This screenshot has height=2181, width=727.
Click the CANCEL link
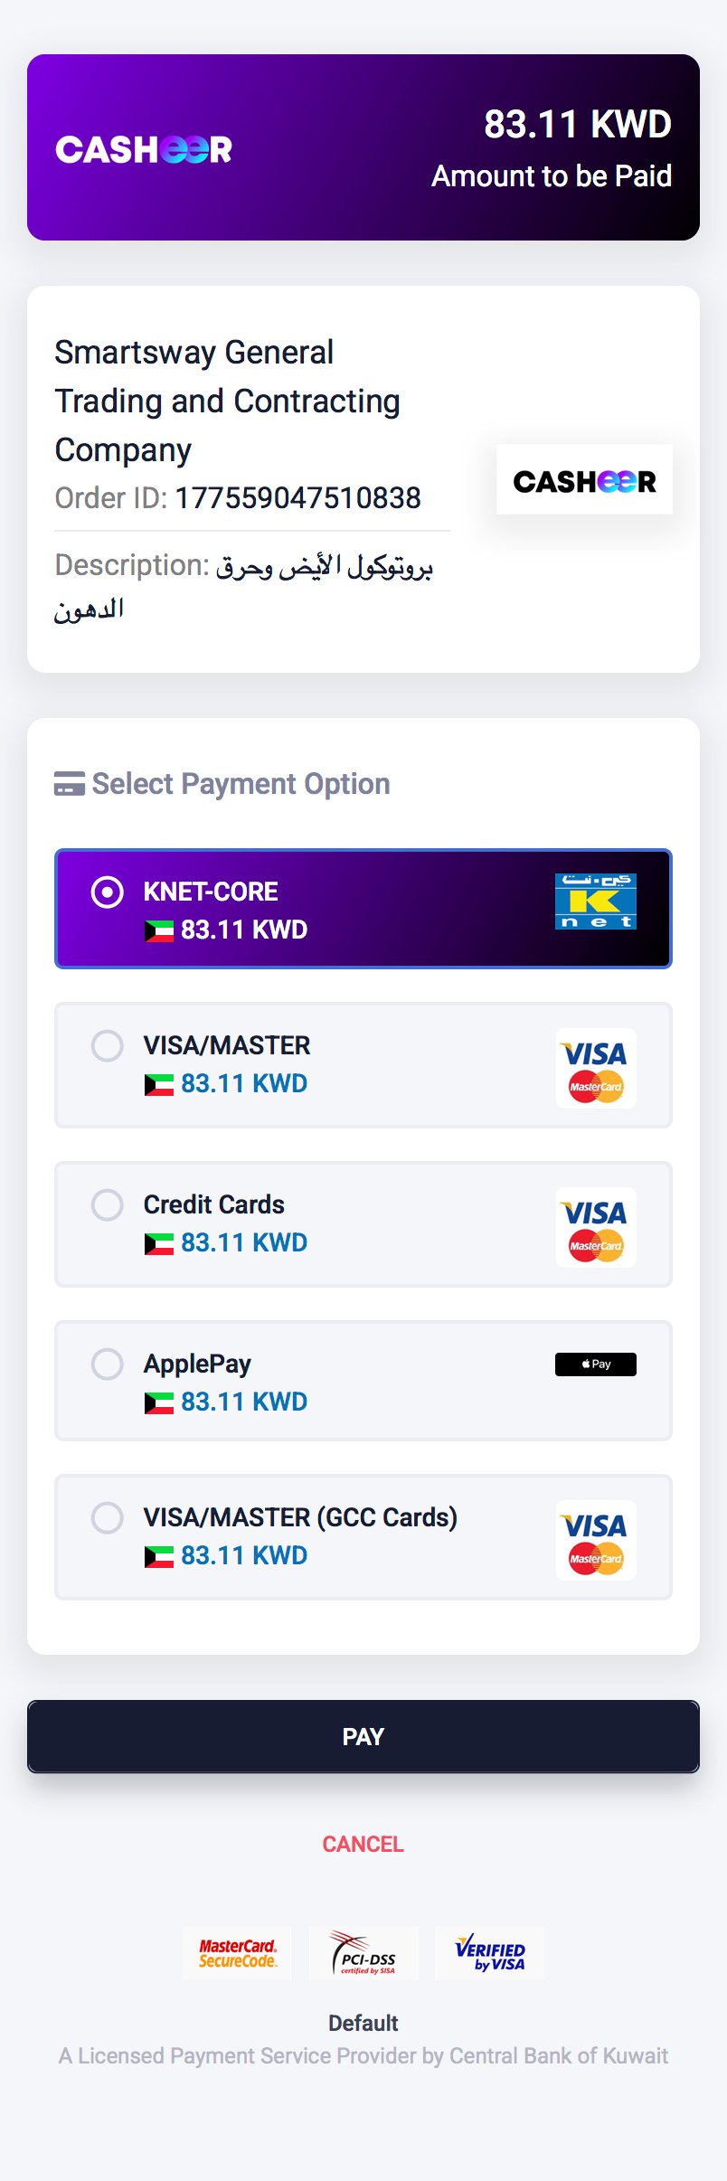coord(363,1844)
